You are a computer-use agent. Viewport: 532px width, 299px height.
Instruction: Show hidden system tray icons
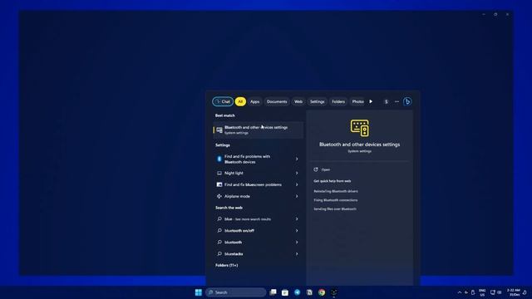(x=460, y=292)
